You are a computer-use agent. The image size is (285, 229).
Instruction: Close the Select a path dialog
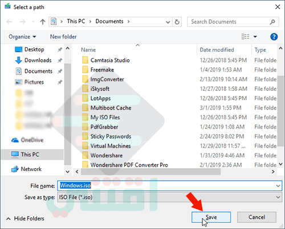[278, 7]
